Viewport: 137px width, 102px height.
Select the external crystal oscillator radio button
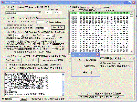[48, 44]
